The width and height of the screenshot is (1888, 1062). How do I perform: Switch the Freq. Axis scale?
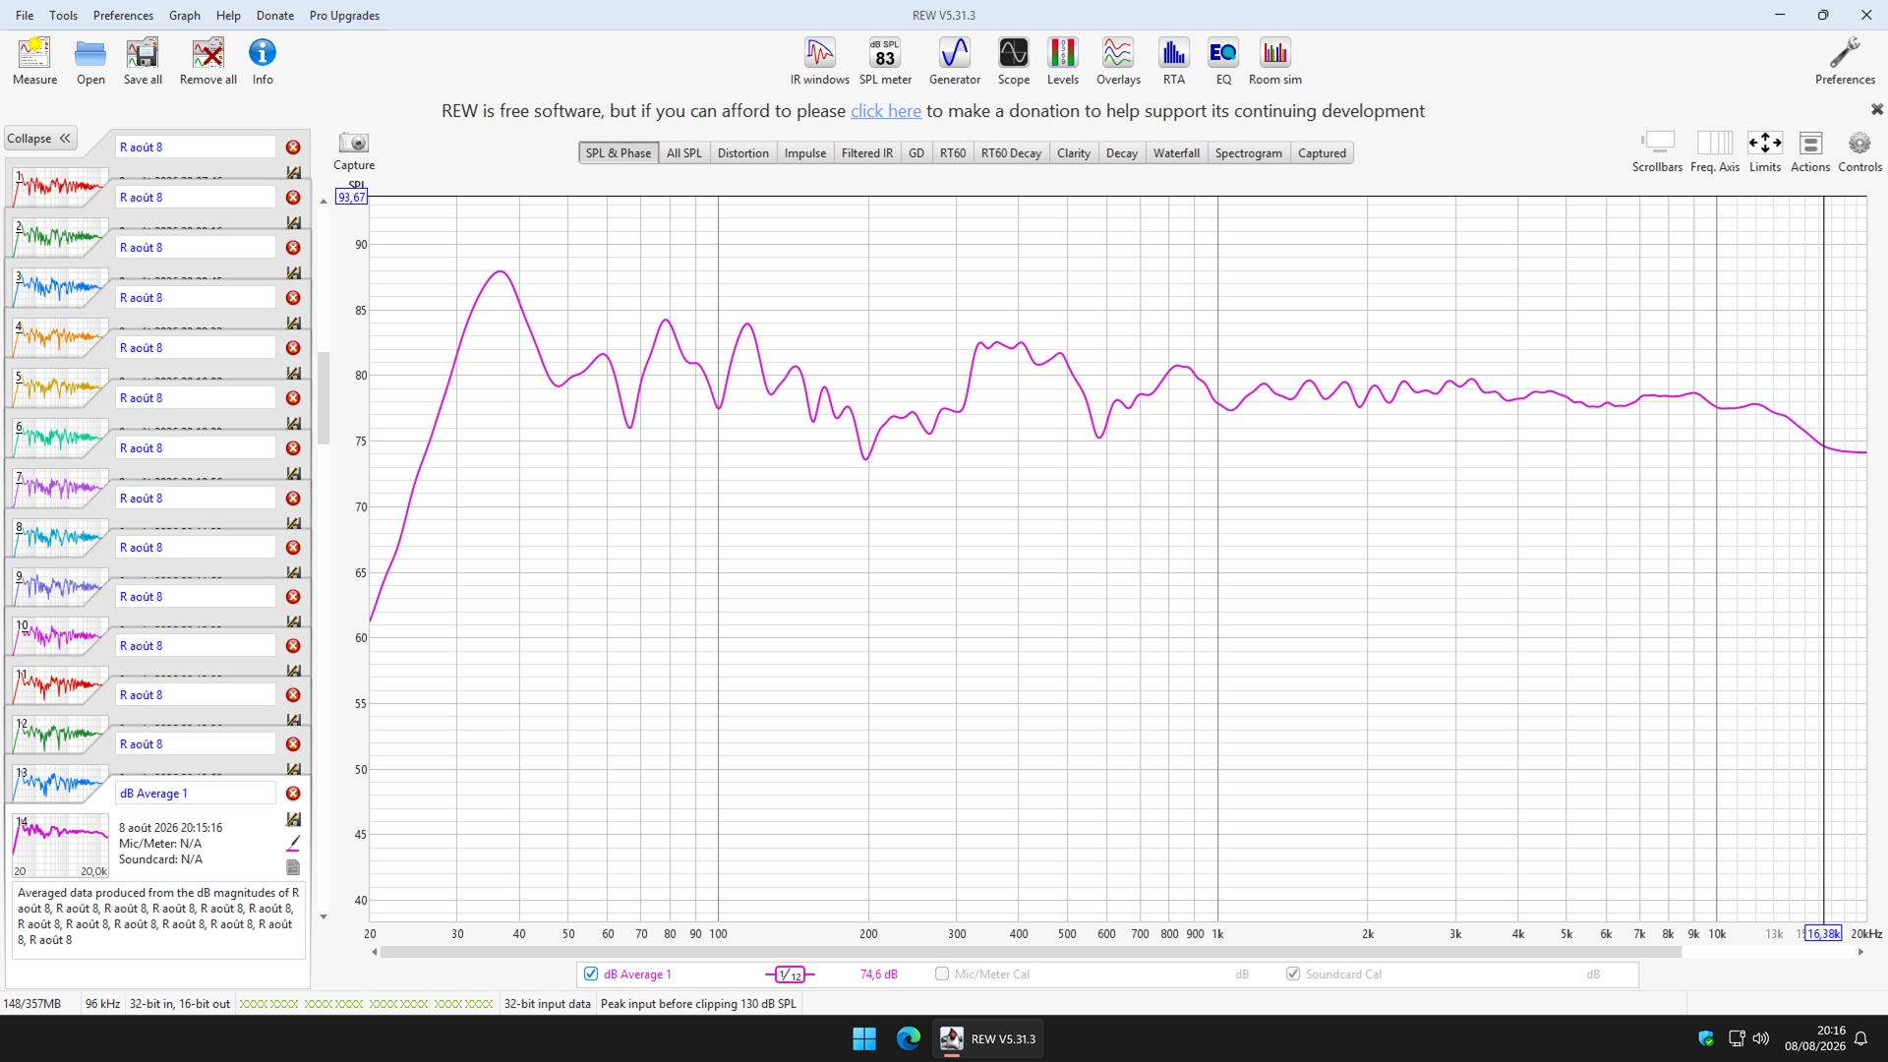1715,152
